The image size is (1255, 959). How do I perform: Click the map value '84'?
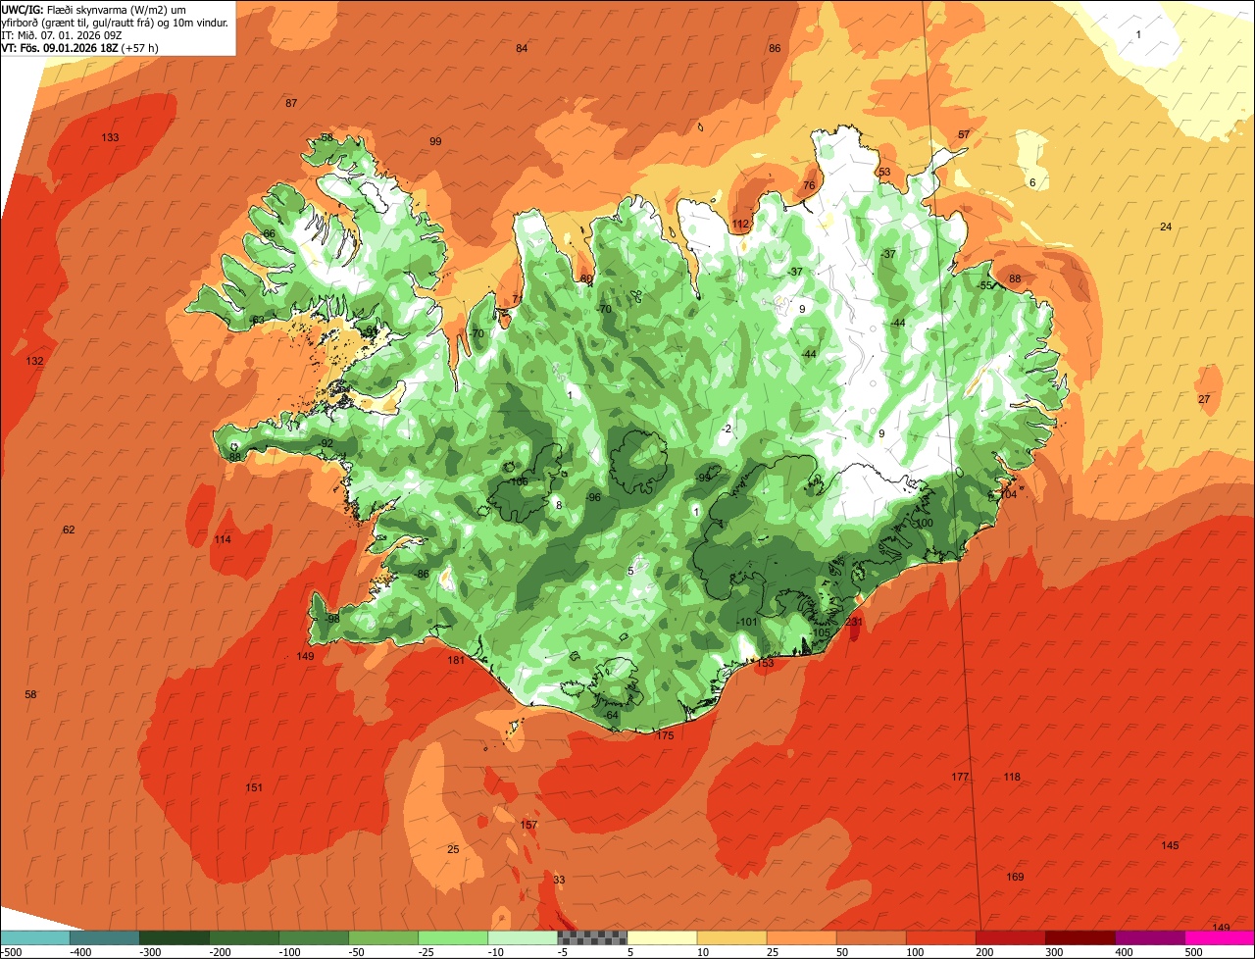pyautogui.click(x=522, y=49)
